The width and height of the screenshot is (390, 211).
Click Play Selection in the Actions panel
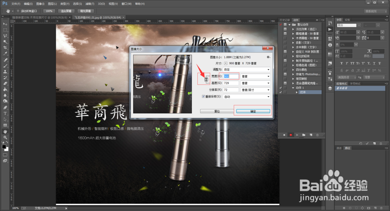297,135
